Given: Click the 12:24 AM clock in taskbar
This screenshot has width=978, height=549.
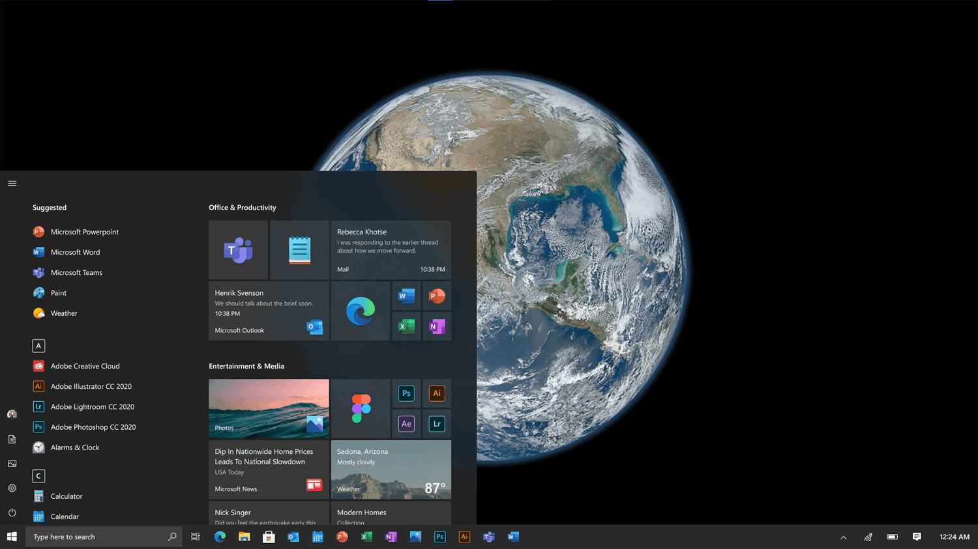Looking at the screenshot, I should pos(955,537).
